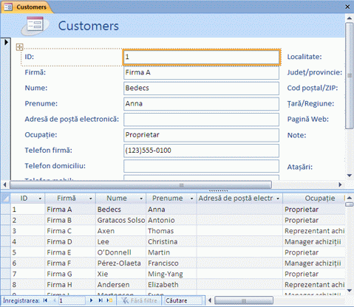This screenshot has width=354, height=307.
Task: Go to first record navigation button
Action: (45, 300)
